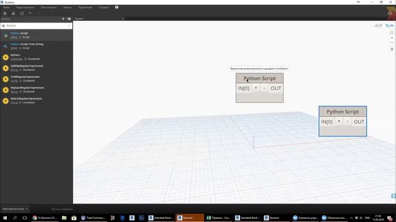This screenshot has height=222, width=396.
Task: Open the Edge browser taskbar icon
Action: coord(123,218)
